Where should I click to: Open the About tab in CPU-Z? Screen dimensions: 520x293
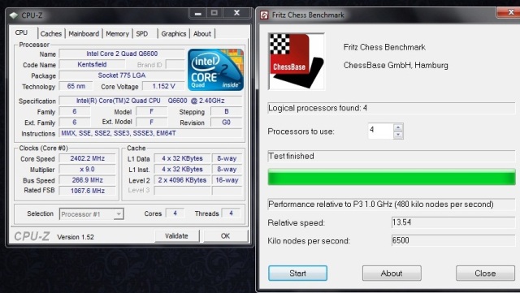click(x=202, y=34)
